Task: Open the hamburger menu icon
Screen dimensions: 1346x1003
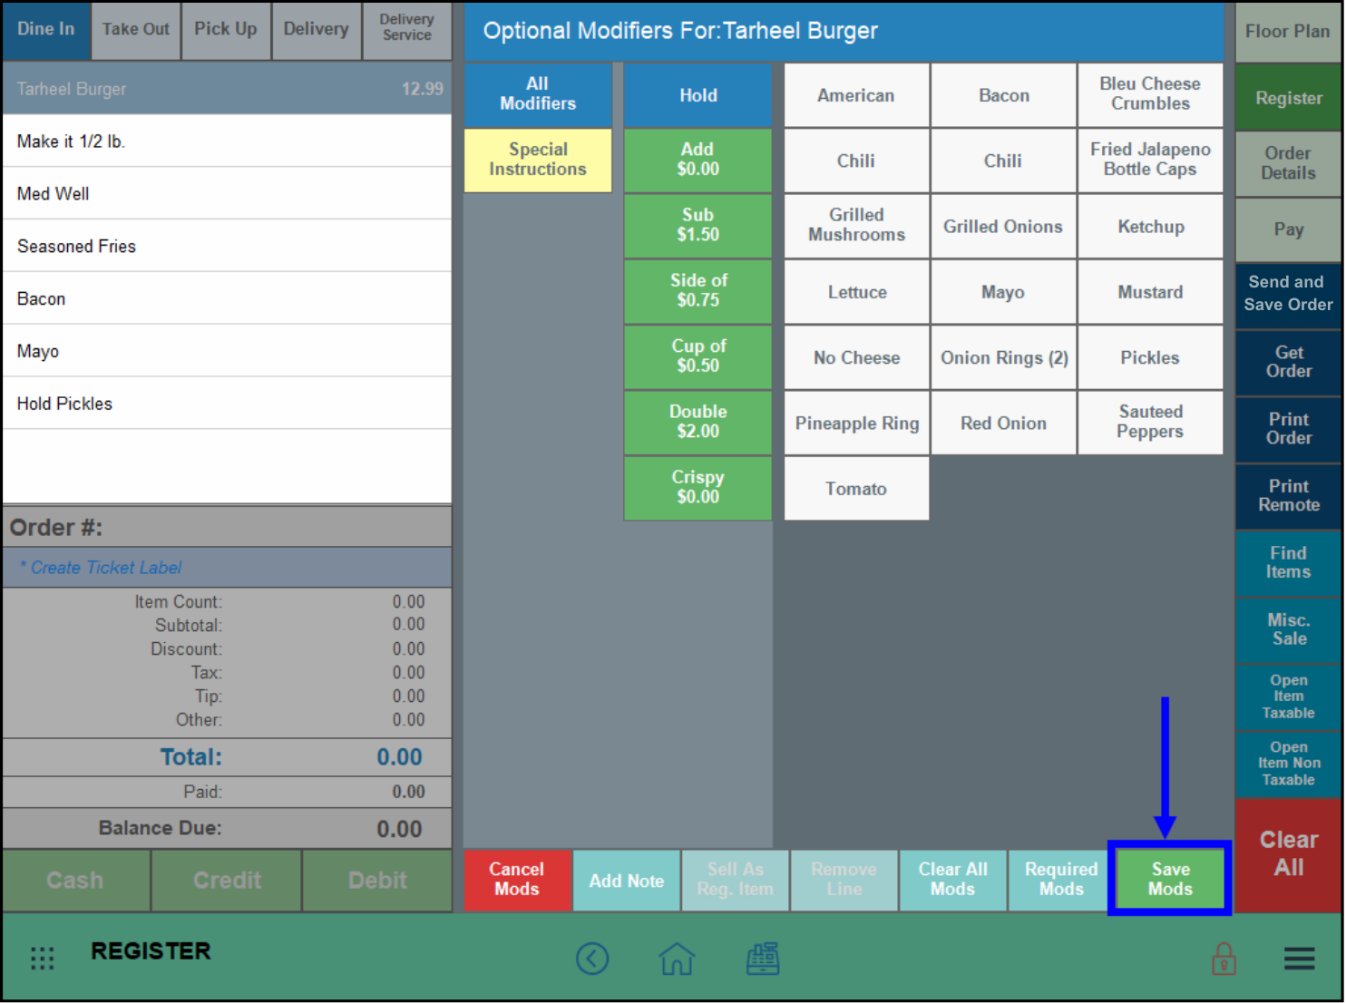Action: pos(1299,959)
